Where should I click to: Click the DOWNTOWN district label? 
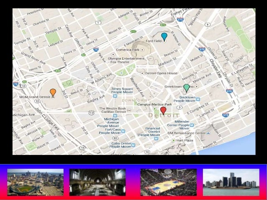click(x=134, y=101)
